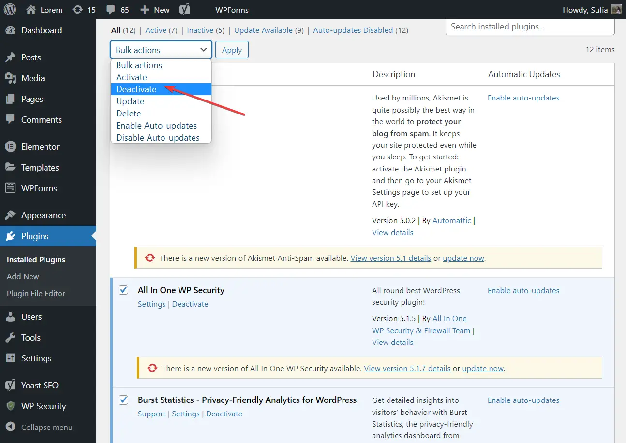This screenshot has height=443, width=626.
Task: Choose Disable Auto-updates bulk option
Action: coord(162,137)
